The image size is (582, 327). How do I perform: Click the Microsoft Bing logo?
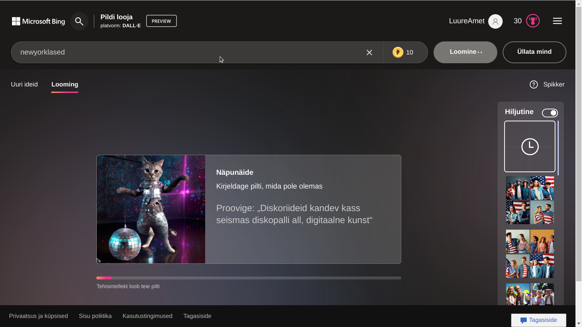(x=39, y=21)
